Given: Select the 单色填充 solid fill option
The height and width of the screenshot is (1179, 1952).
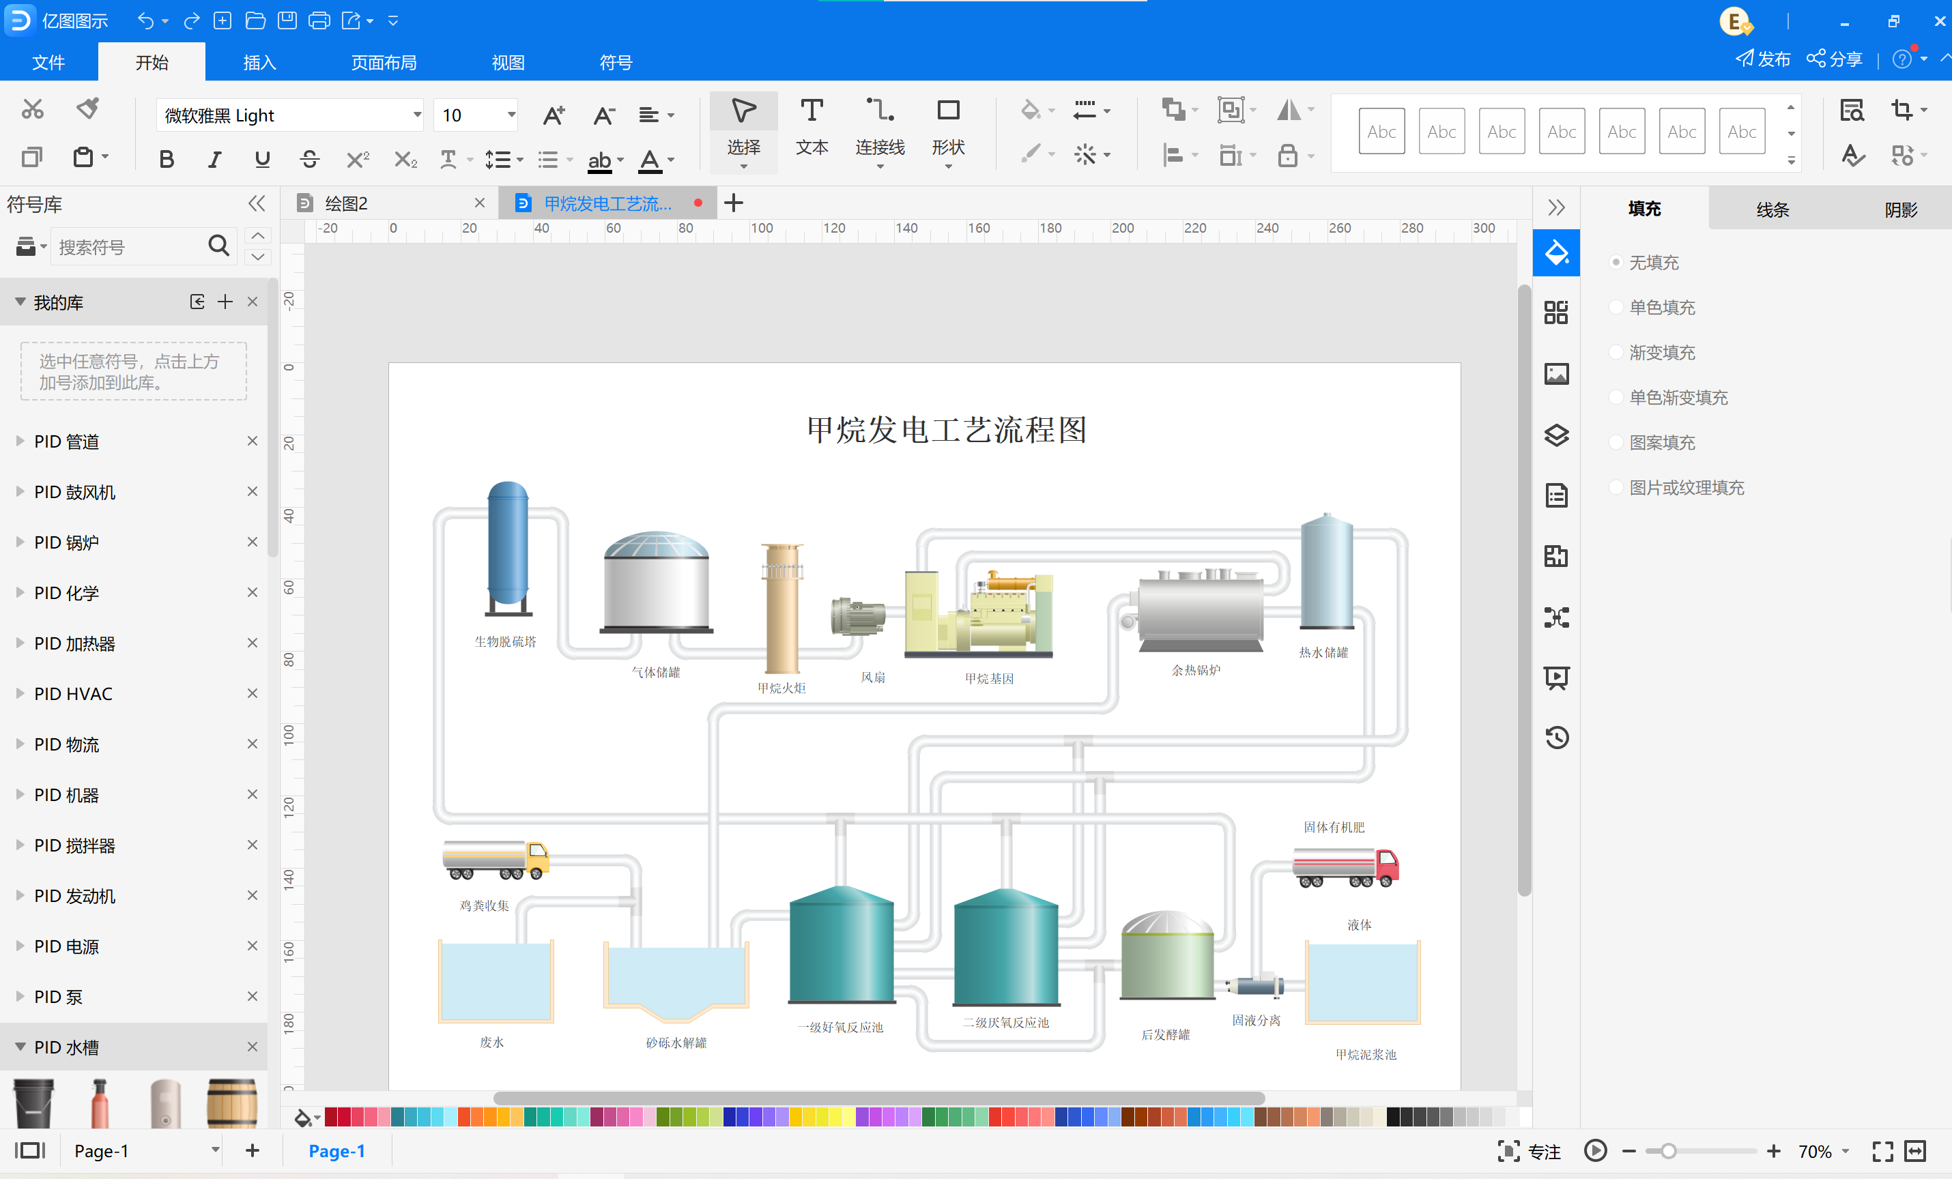Looking at the screenshot, I should 1661,307.
